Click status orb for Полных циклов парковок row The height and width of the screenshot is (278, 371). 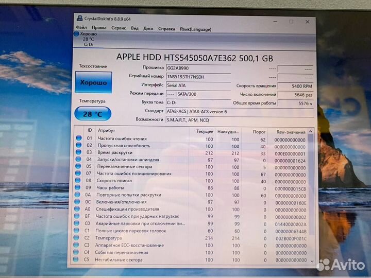(x=76, y=230)
